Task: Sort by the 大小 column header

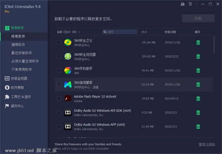Action: pyautogui.click(x=144, y=32)
